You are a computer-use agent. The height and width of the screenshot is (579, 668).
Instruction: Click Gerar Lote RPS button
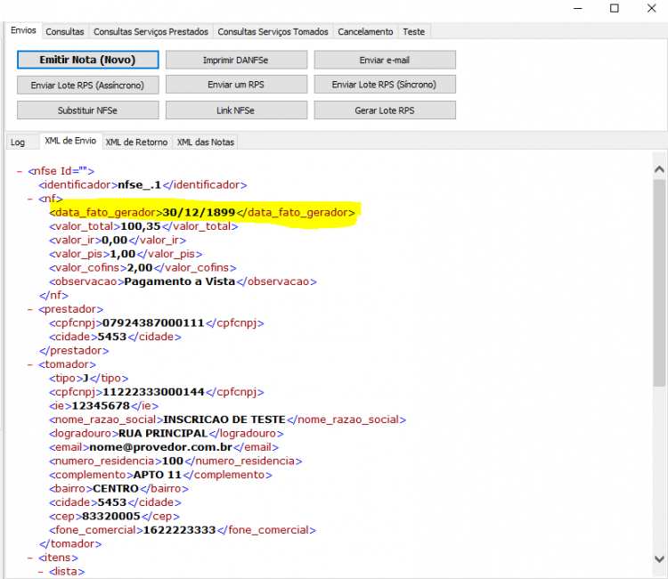point(385,110)
